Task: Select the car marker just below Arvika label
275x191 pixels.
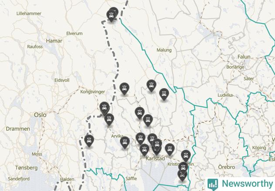Action: [125, 142]
